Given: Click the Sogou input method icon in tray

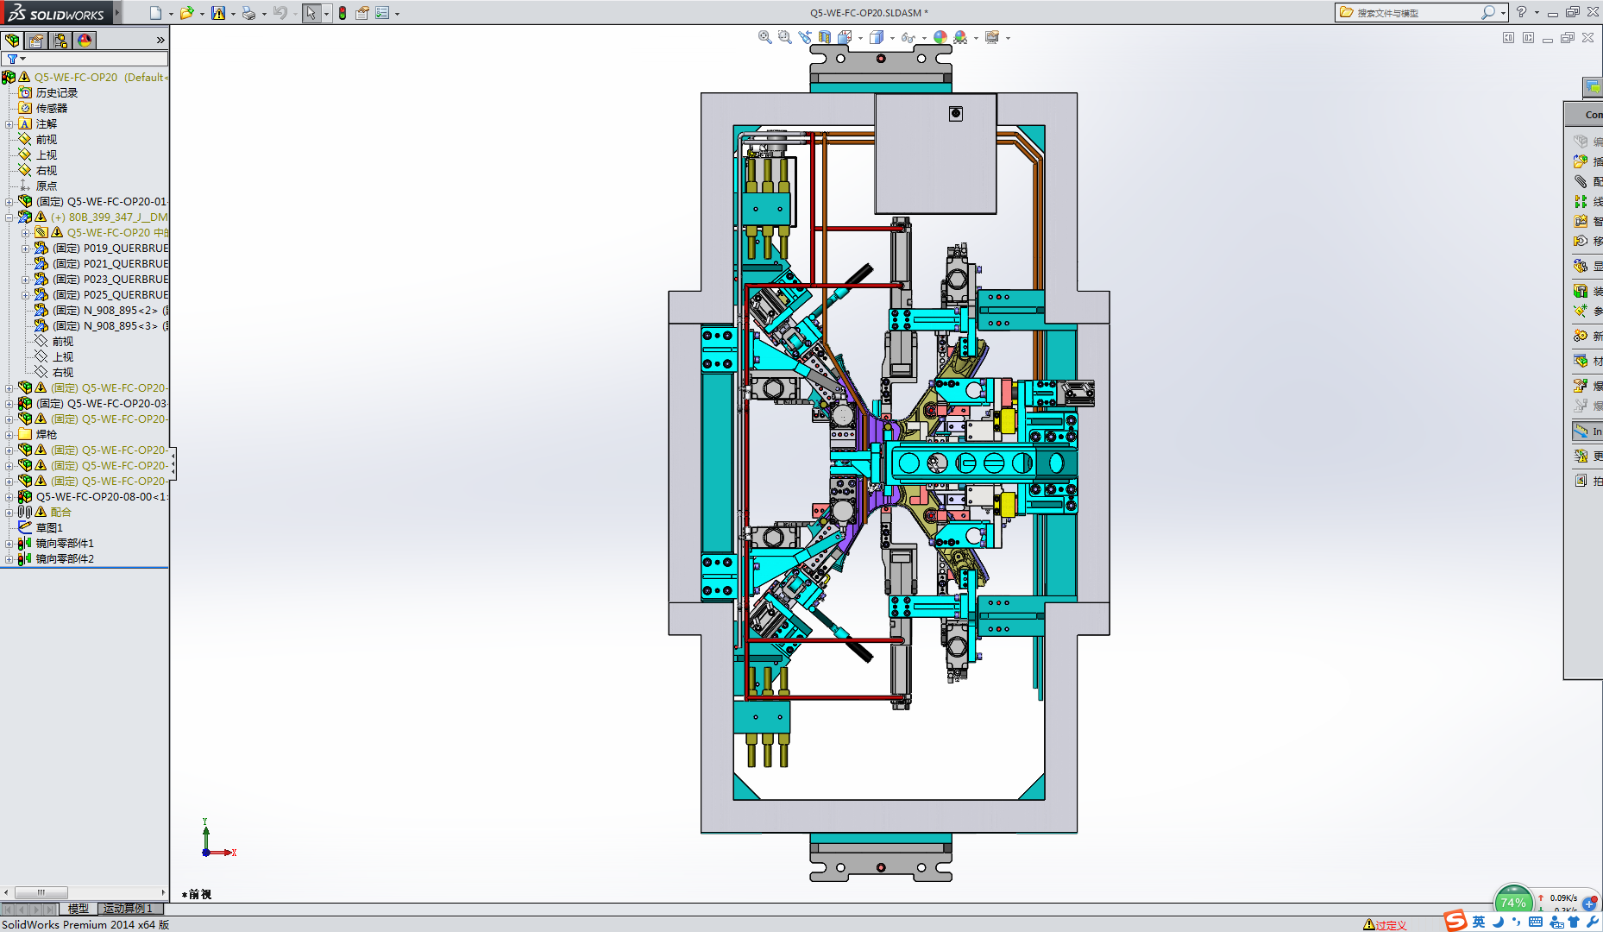Looking at the screenshot, I should pyautogui.click(x=1455, y=921).
